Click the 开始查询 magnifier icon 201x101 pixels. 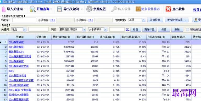tap(32, 9)
